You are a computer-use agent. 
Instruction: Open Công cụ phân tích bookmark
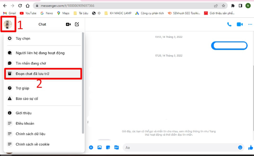pos(150,13)
